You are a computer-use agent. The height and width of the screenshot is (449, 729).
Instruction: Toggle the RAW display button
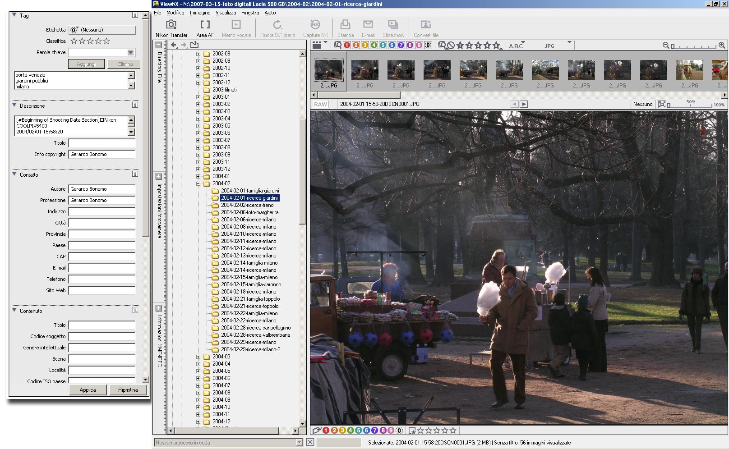click(320, 104)
